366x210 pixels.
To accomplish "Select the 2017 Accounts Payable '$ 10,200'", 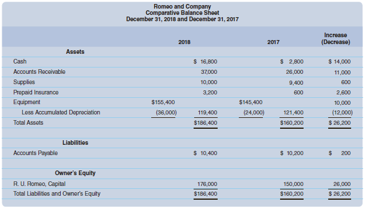I will coord(292,153).
